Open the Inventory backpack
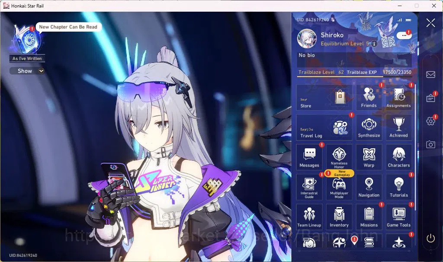The width and height of the screenshot is (443, 262). 339,217
